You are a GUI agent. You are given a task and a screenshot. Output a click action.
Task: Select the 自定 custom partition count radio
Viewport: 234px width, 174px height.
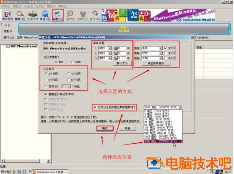coord(46,86)
